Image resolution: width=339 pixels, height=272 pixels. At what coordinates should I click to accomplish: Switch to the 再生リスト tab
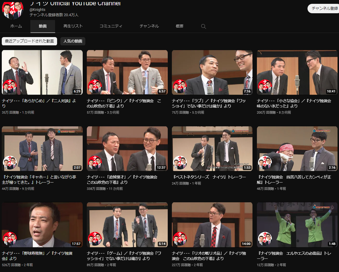[73, 26]
